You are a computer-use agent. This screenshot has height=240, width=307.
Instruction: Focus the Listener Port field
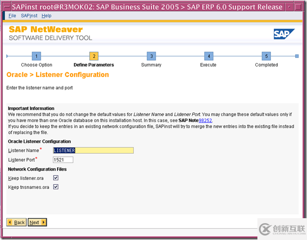[x=63, y=160]
